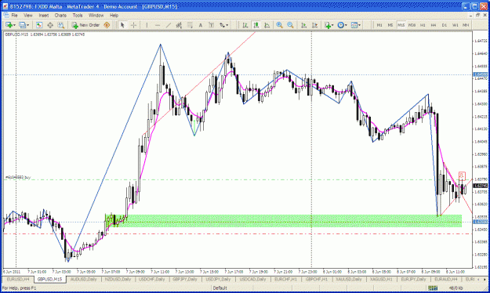Show the Market Watch window icon
The height and width of the screenshot is (293, 490).
click(x=39, y=25)
